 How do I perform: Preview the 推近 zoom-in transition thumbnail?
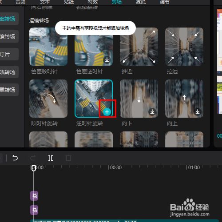pyautogui.click(x=139, y=47)
